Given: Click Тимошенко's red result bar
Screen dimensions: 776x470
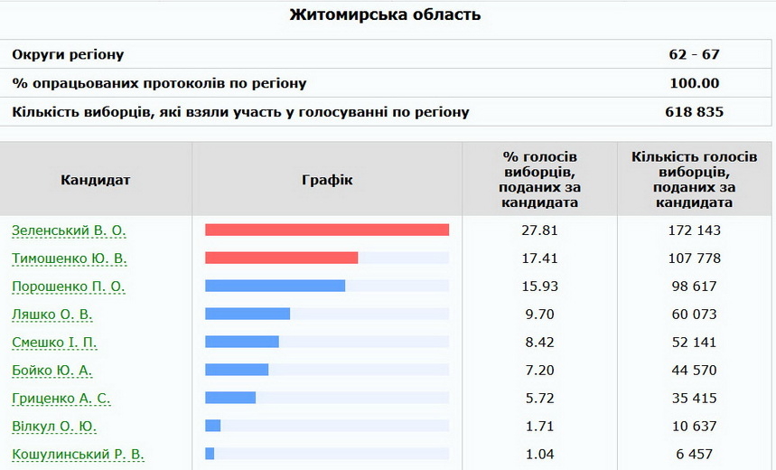Looking at the screenshot, I should pyautogui.click(x=281, y=258).
